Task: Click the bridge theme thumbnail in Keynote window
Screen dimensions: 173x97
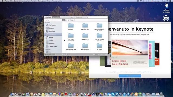Action: [130, 48]
